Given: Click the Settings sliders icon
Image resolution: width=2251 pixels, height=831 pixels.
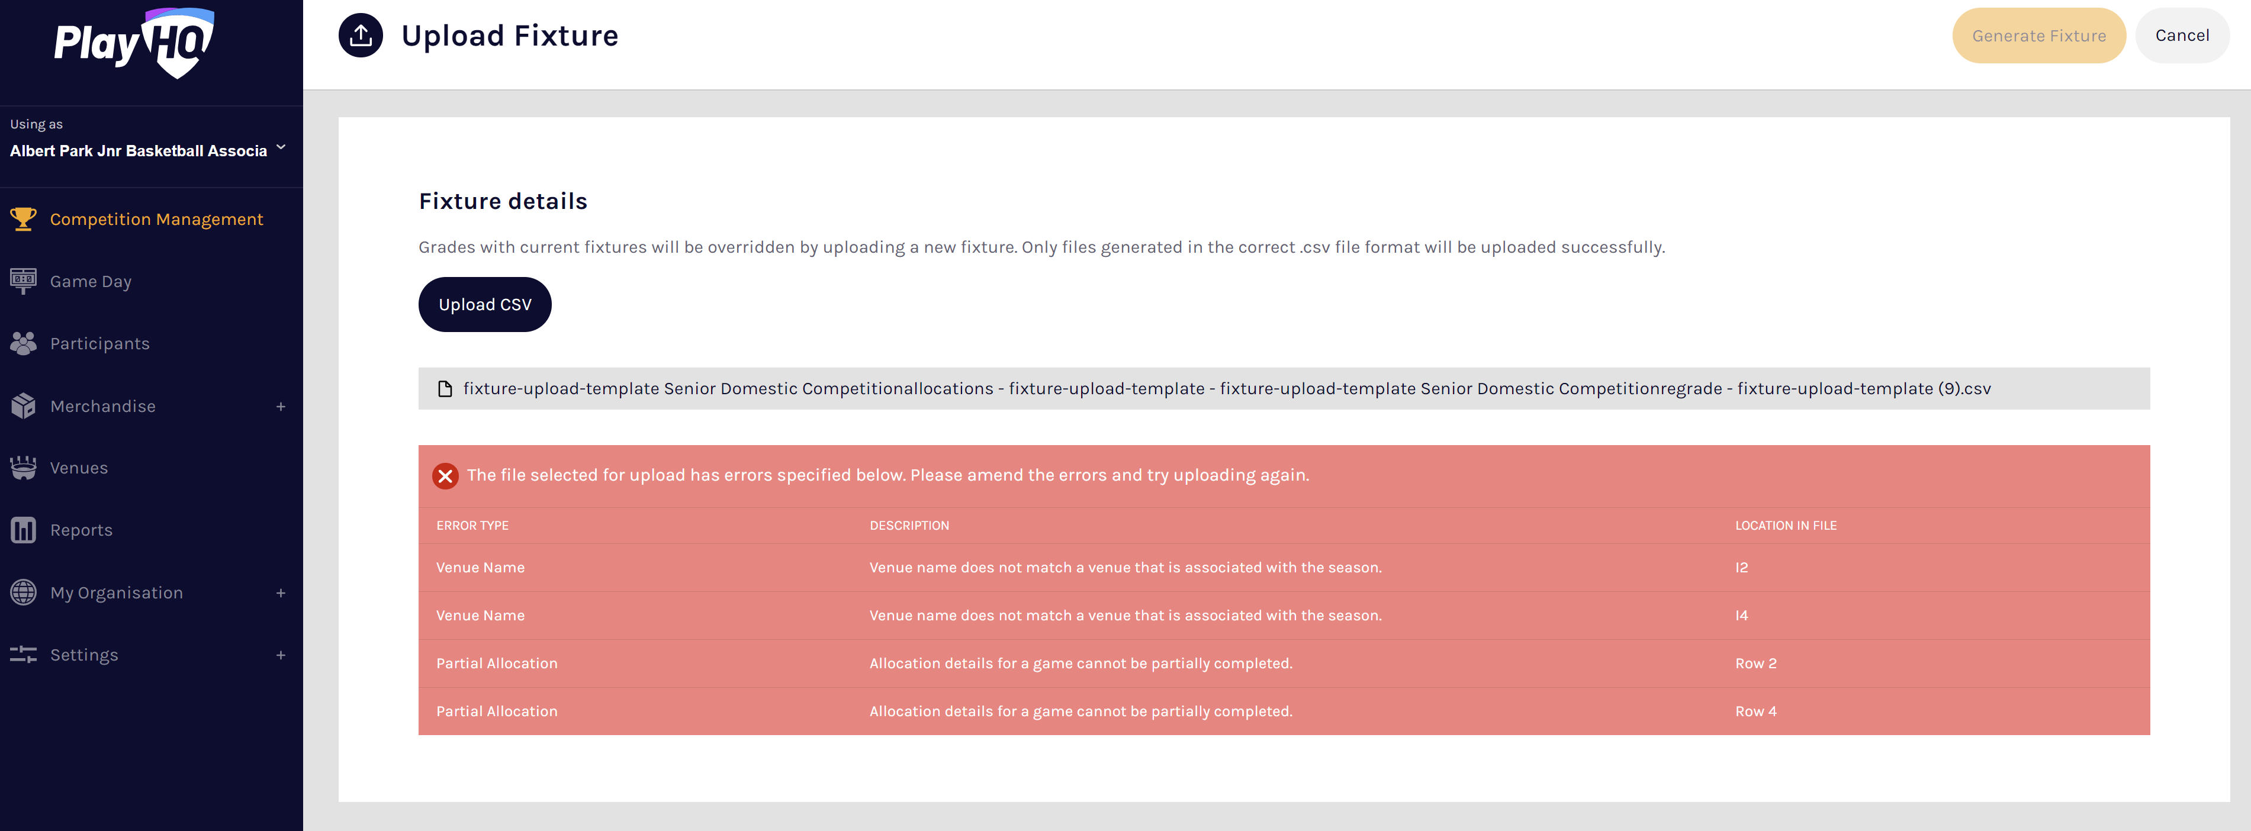Looking at the screenshot, I should click(24, 655).
